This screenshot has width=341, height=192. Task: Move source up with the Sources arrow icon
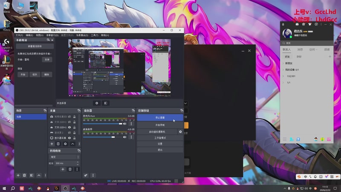tap(72, 144)
